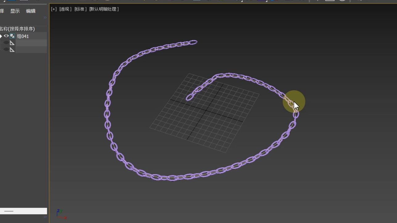
Task: Click triangle helper icon in third row
Action: pos(12,50)
